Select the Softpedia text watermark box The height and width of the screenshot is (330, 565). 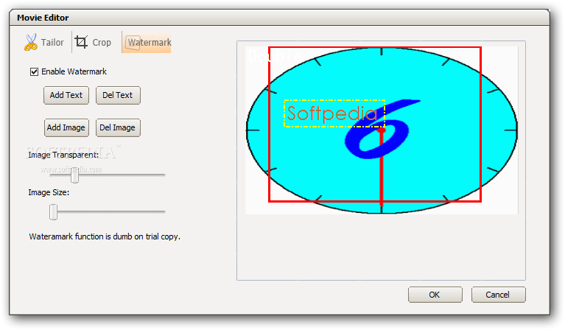pyautogui.click(x=334, y=113)
